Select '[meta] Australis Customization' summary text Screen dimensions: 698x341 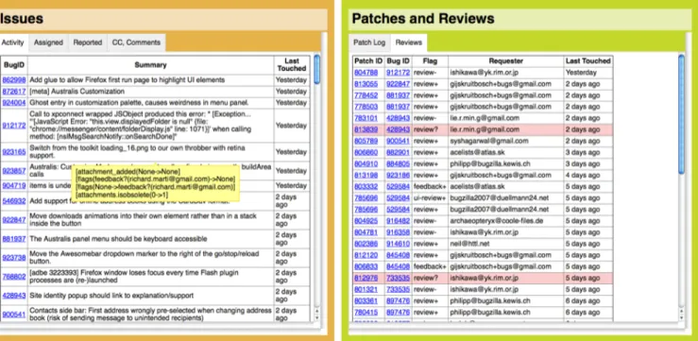[x=77, y=92]
